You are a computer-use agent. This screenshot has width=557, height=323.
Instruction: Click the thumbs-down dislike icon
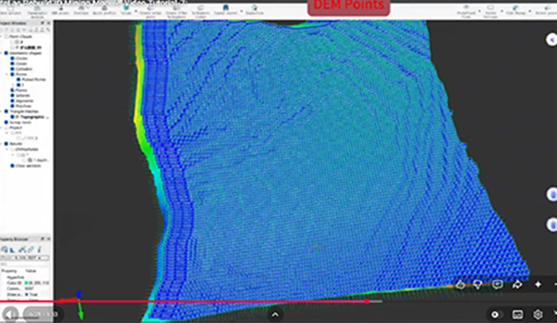[477, 284]
